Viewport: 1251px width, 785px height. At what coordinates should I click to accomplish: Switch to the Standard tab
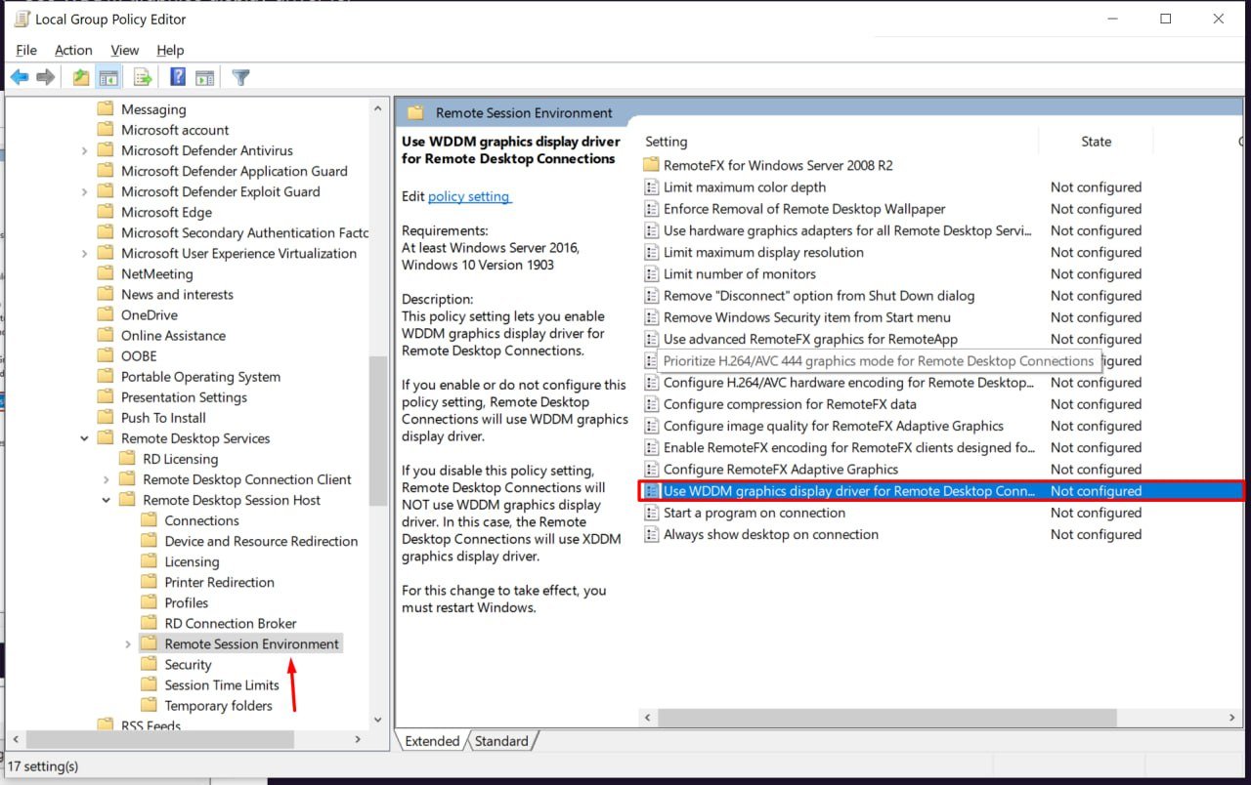pos(501,741)
